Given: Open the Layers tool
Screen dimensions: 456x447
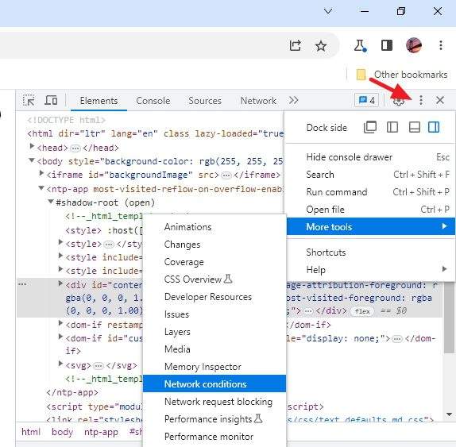Looking at the screenshot, I should [x=214, y=332].
